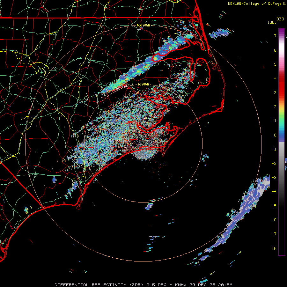The image size is (287, 287).
Task: Click the '3' value on color scale
Action: click(x=275, y=92)
